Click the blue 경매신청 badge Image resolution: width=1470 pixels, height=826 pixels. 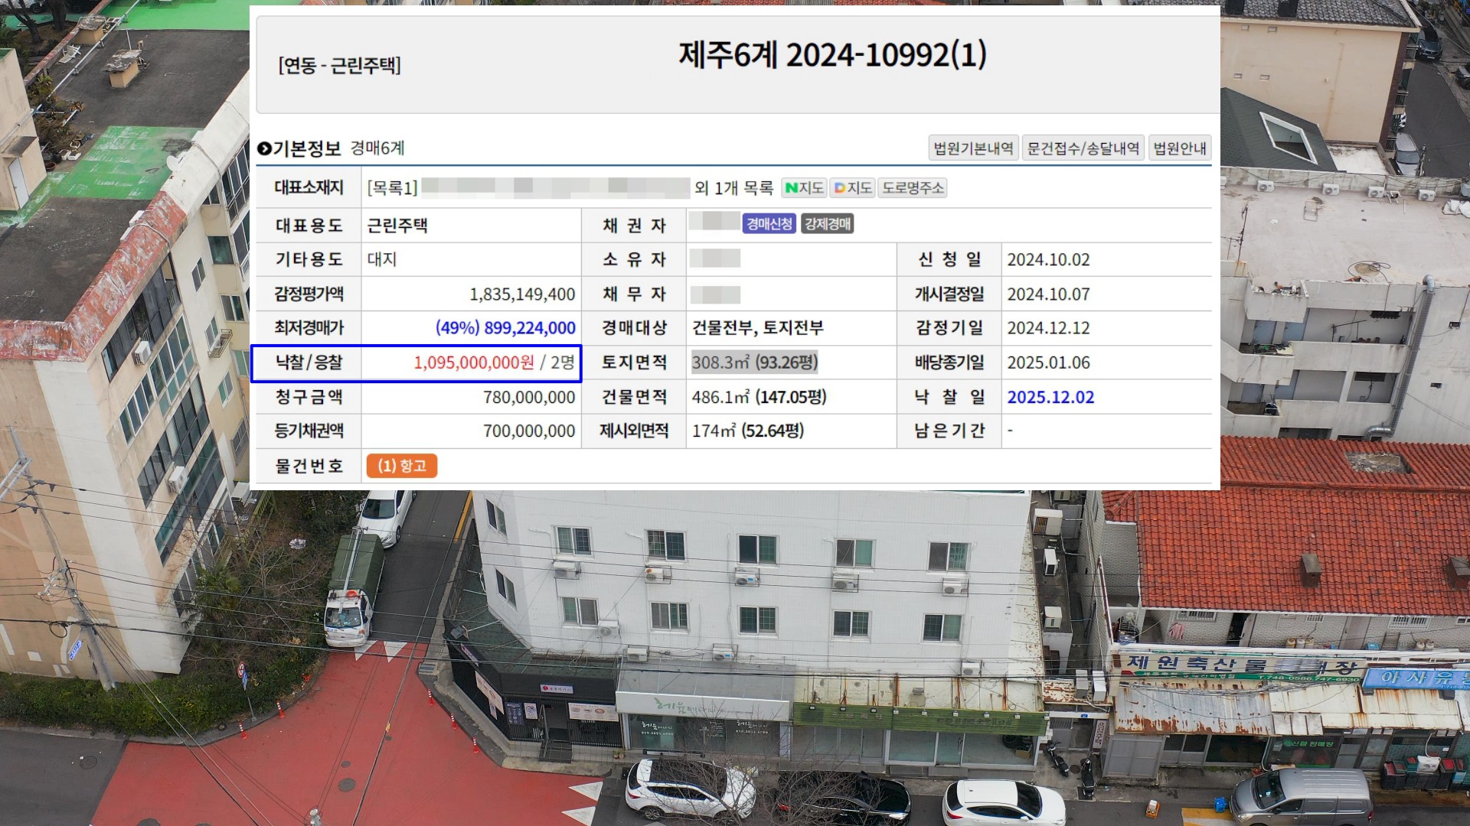769,224
